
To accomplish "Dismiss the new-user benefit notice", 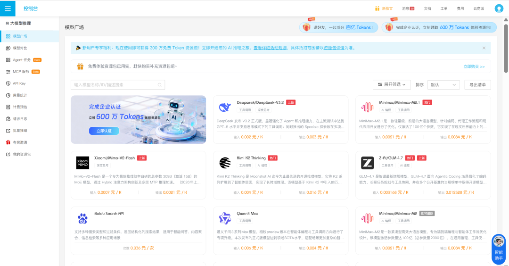I will (484, 48).
